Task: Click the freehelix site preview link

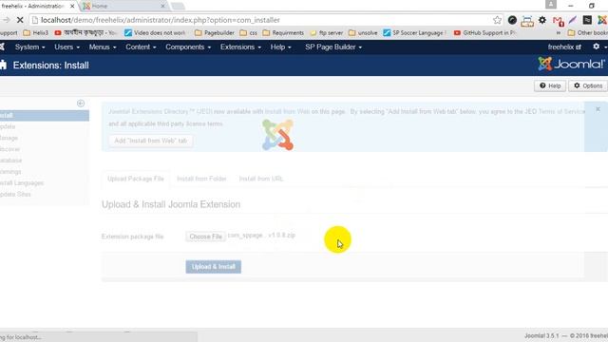Action: click(564, 47)
